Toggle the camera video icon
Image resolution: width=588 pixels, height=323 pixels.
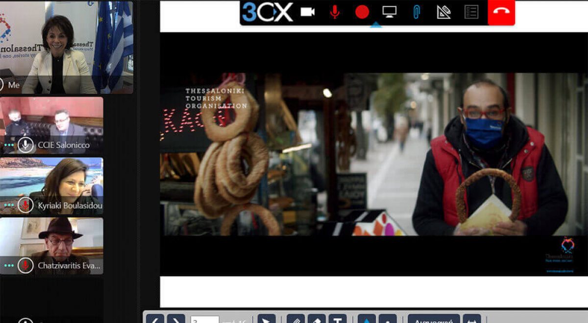click(x=307, y=12)
